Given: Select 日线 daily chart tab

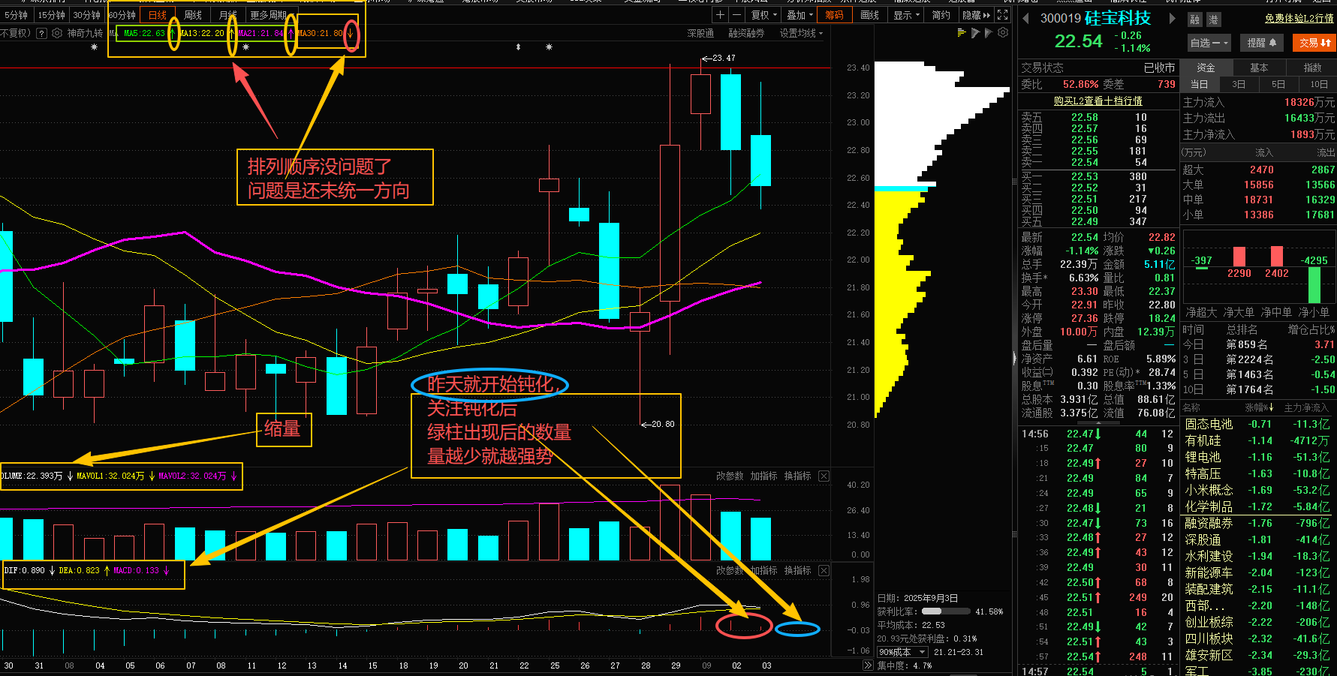Looking at the screenshot, I should (158, 15).
